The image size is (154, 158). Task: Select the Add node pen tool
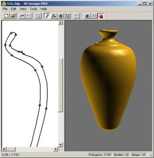pyautogui.click(x=54, y=16)
